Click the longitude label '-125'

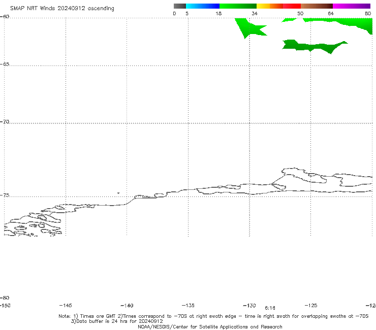point(311,306)
